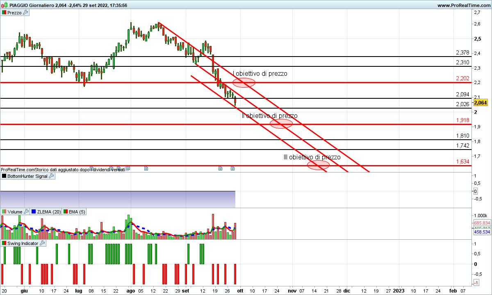492x295 pixels.
Task: Click the stacked documents event marker
Action: (128, 168)
